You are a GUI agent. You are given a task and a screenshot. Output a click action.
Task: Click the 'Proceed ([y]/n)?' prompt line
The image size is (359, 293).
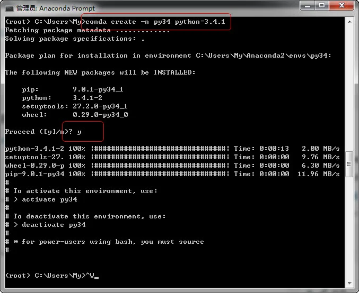pyautogui.click(x=43, y=132)
